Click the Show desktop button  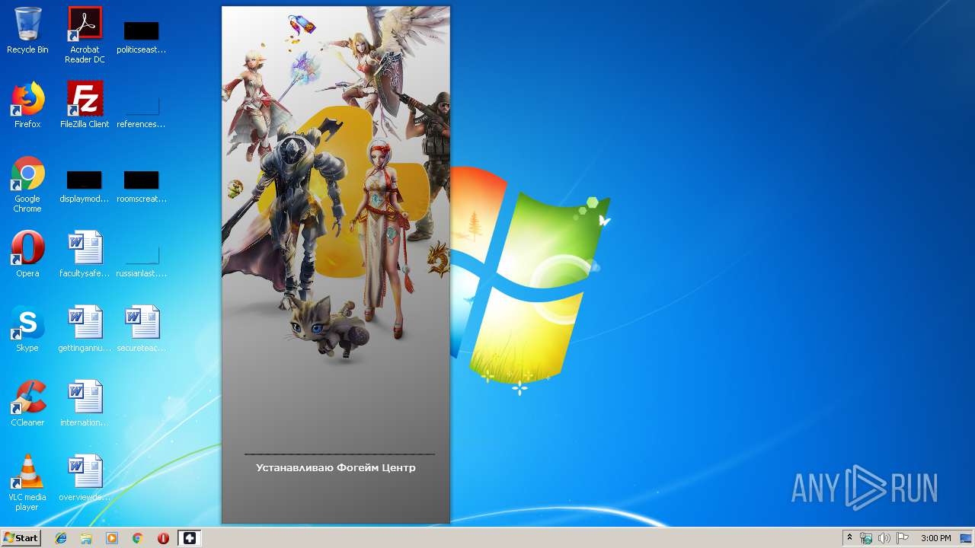pyautogui.click(x=967, y=538)
